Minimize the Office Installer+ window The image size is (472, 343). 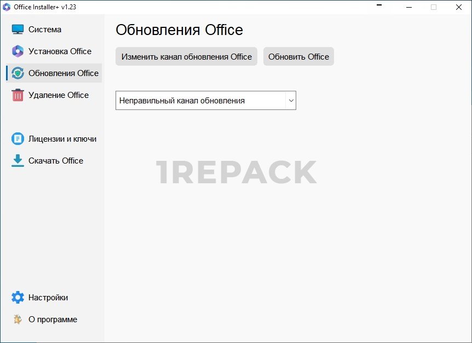pos(409,7)
